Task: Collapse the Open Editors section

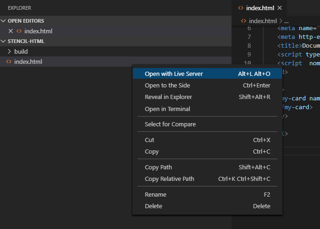Action: pyautogui.click(x=4, y=21)
